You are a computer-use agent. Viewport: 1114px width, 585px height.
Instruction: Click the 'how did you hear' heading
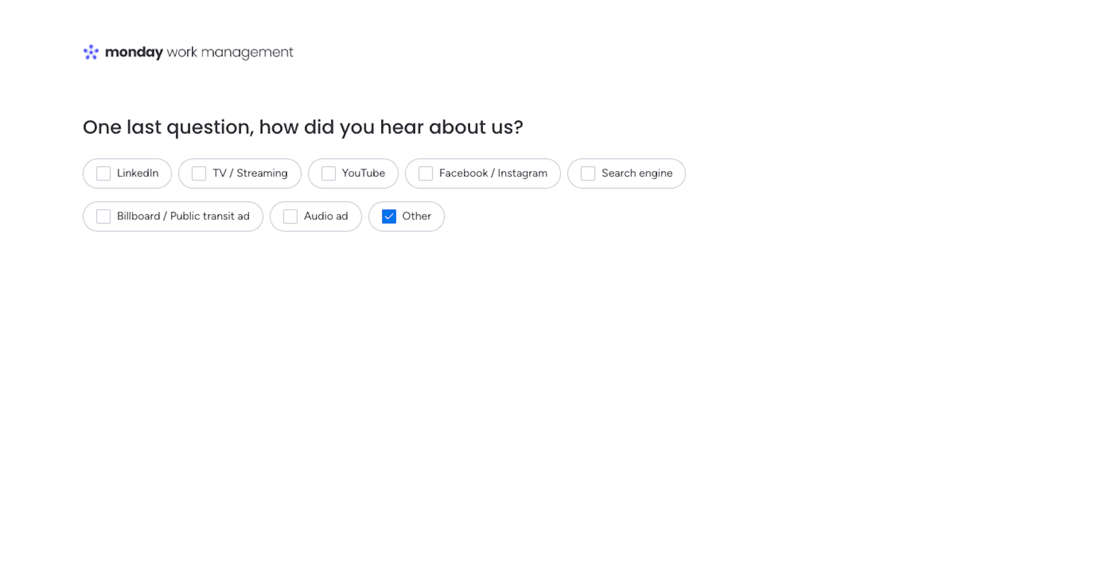coord(303,127)
